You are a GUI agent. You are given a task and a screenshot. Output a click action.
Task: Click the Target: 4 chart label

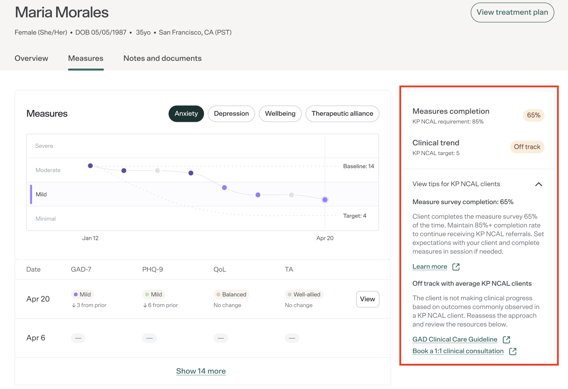355,216
